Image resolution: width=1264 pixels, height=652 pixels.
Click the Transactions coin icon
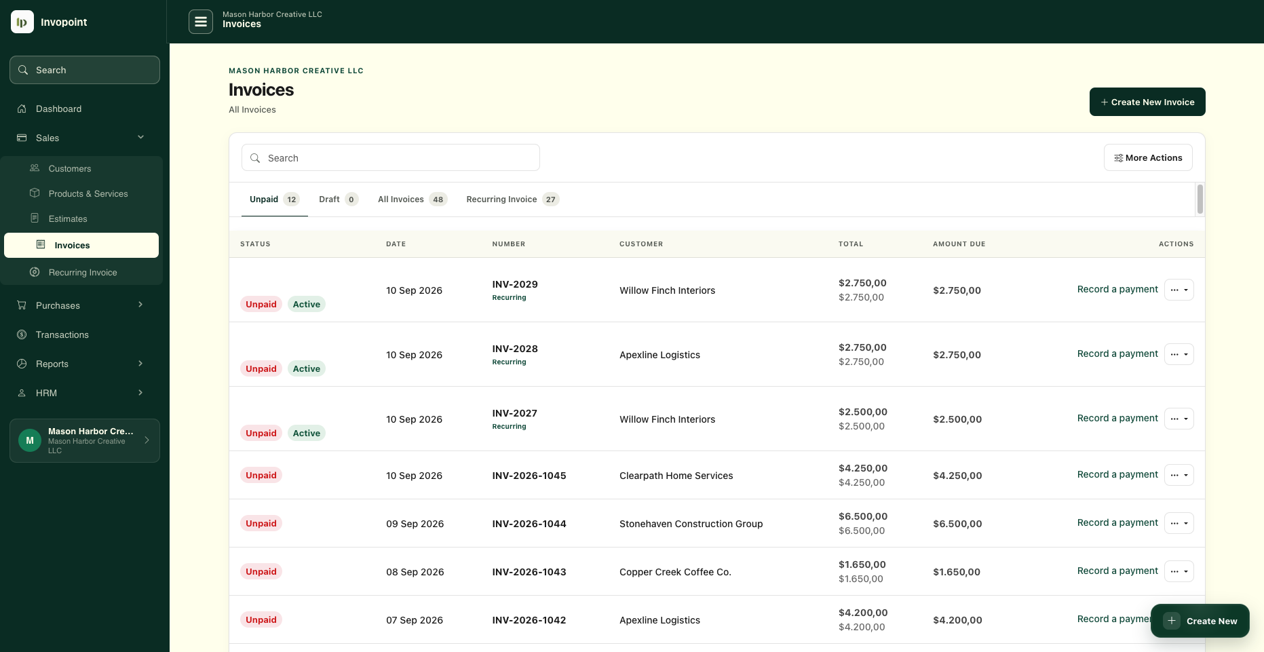tap(22, 334)
